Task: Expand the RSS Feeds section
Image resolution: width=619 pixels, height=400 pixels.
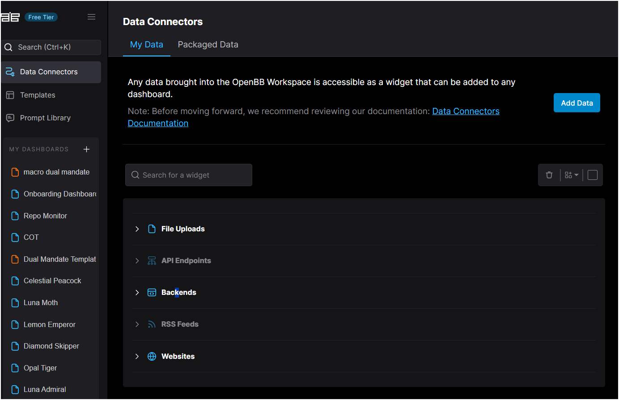Action: click(x=137, y=324)
